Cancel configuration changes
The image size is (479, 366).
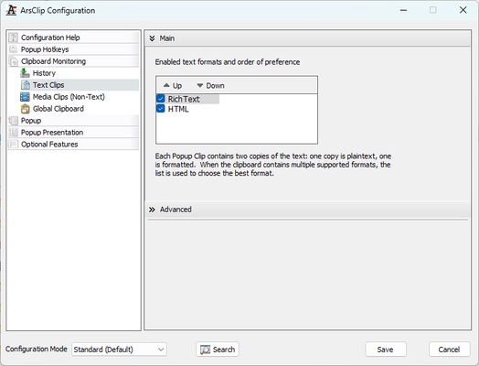(x=450, y=350)
